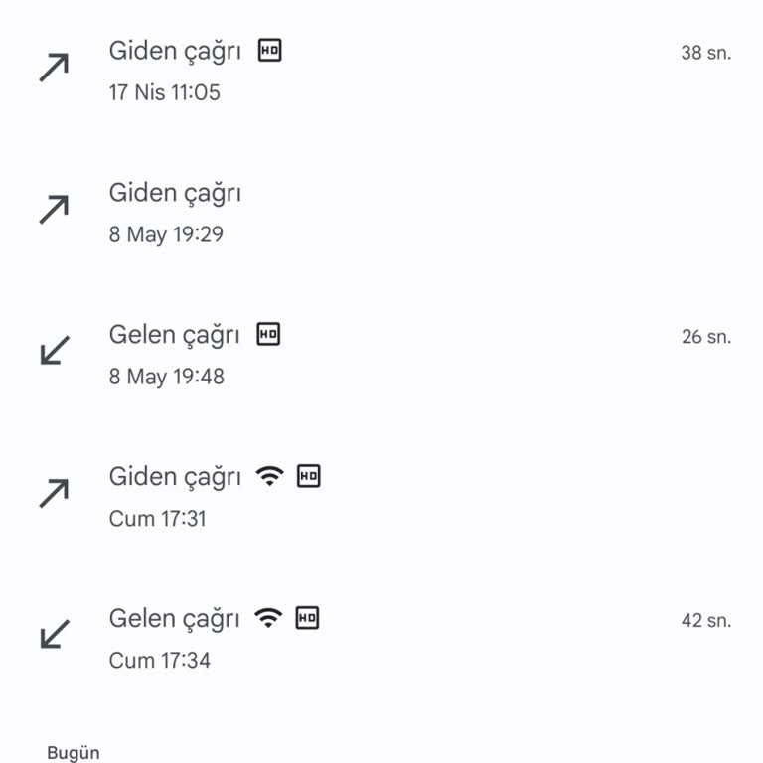763x763 pixels.
Task: Tap the HD badge on Cum 17:34 call
Action: (x=308, y=618)
